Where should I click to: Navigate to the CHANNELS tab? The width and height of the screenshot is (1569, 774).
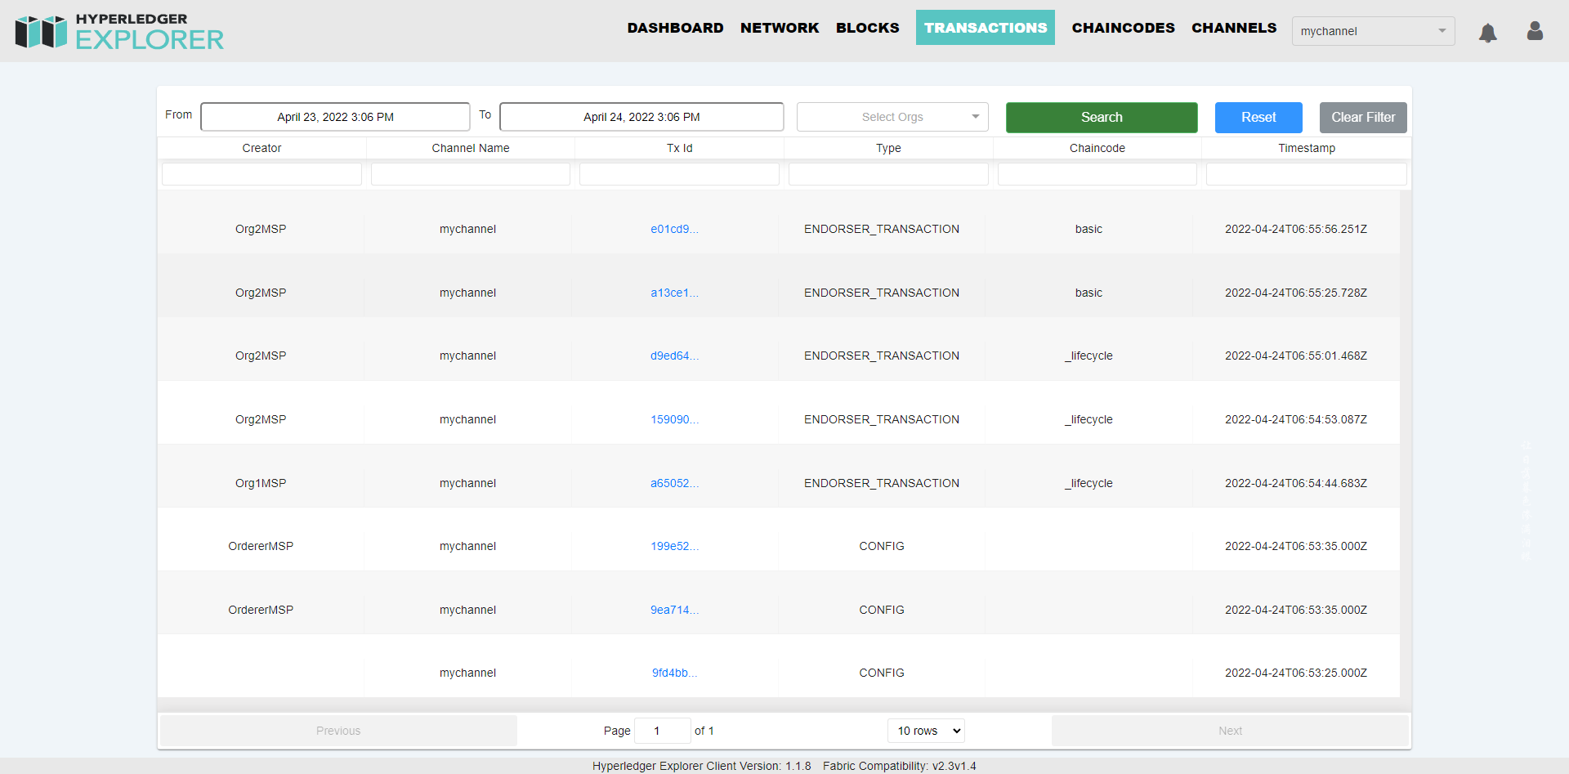1234,28
